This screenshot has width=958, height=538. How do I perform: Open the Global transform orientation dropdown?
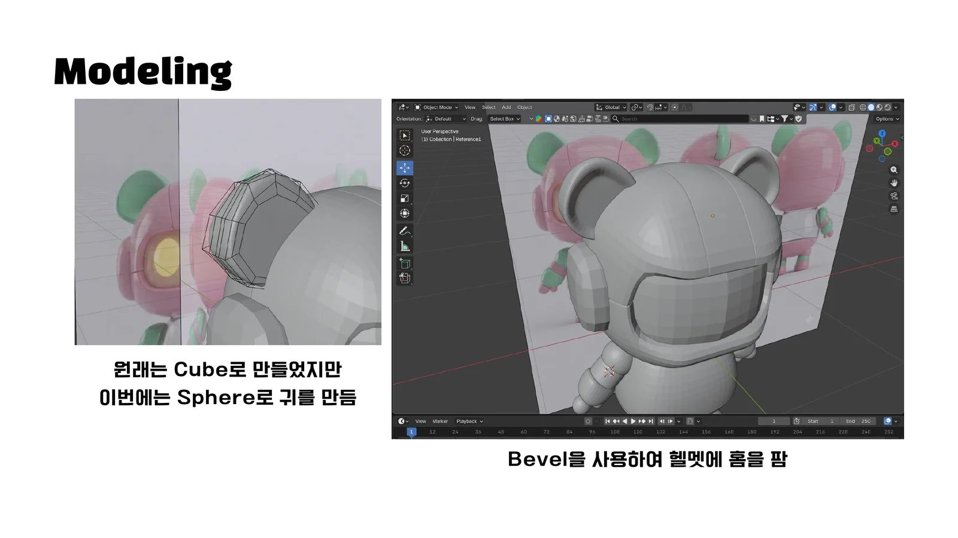tap(611, 108)
